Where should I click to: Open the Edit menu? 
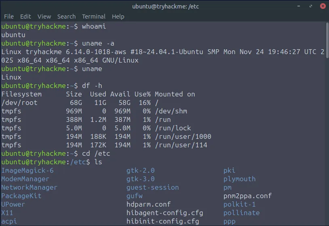coord(25,17)
